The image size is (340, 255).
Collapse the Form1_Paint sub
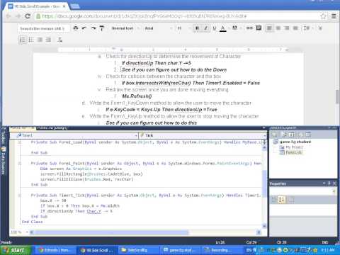[x=20, y=163]
